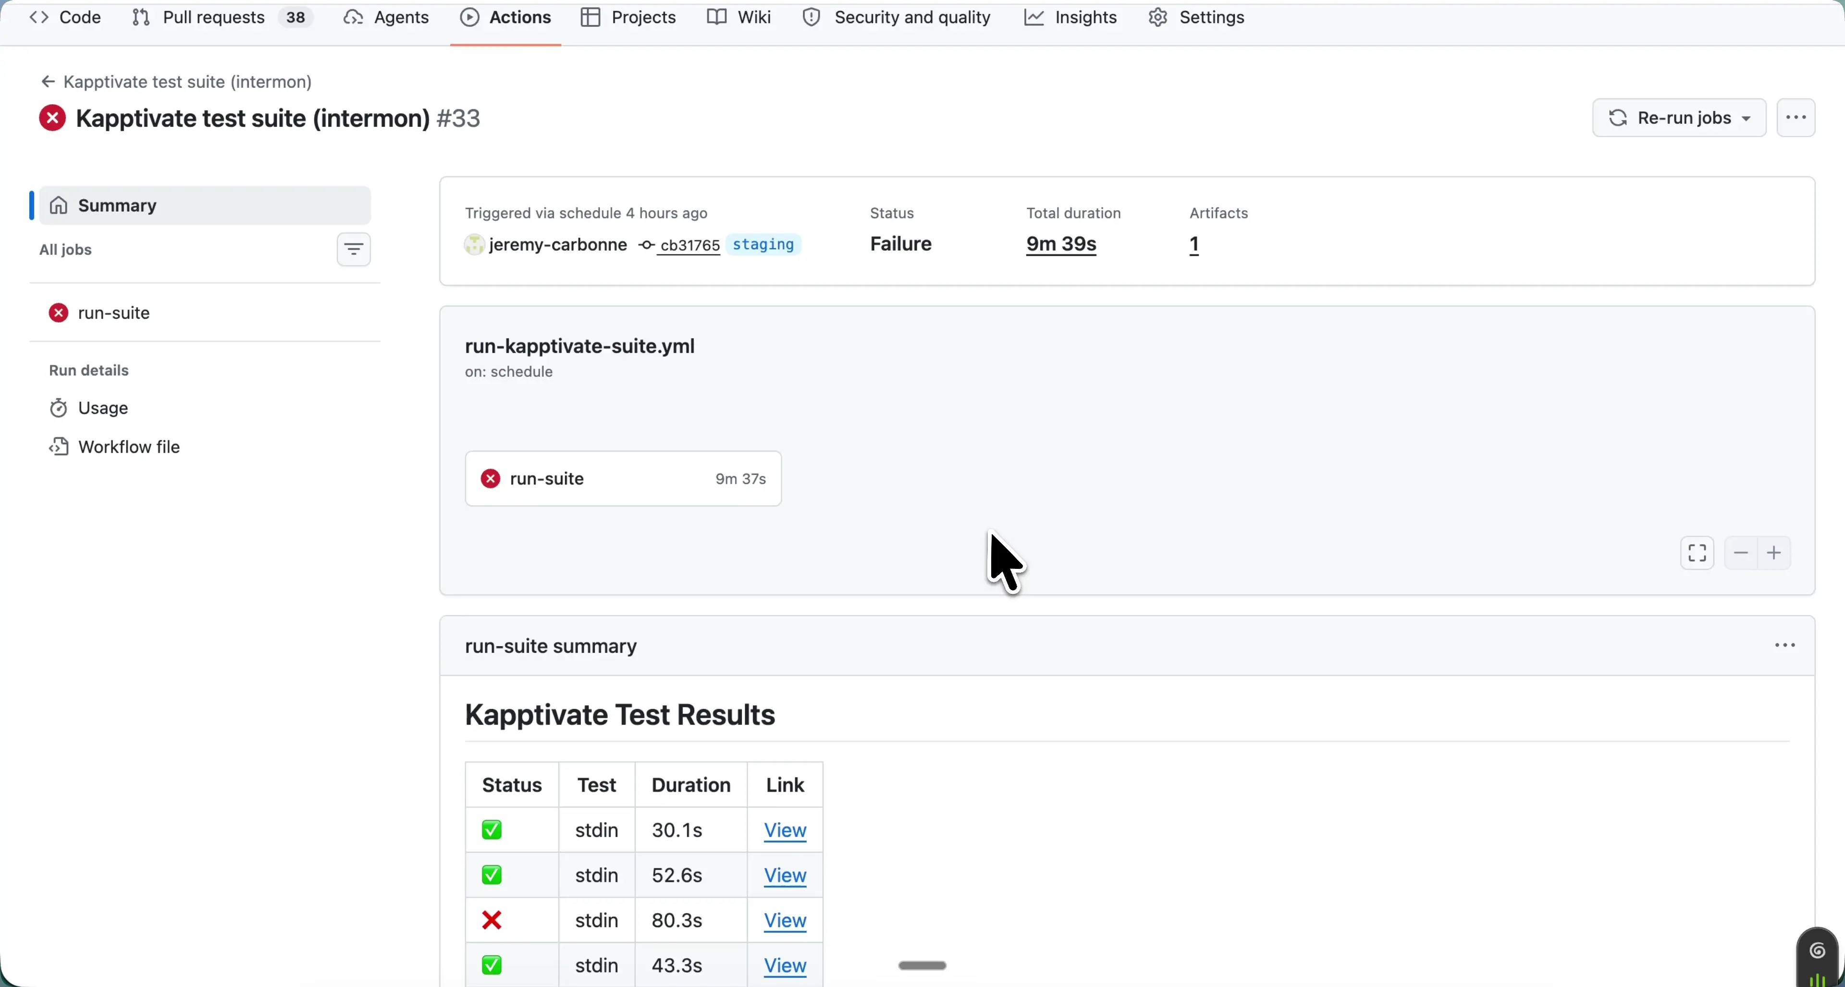The height and width of the screenshot is (987, 1845).
Task: Go to Security and quality tab
Action: pyautogui.click(x=897, y=18)
